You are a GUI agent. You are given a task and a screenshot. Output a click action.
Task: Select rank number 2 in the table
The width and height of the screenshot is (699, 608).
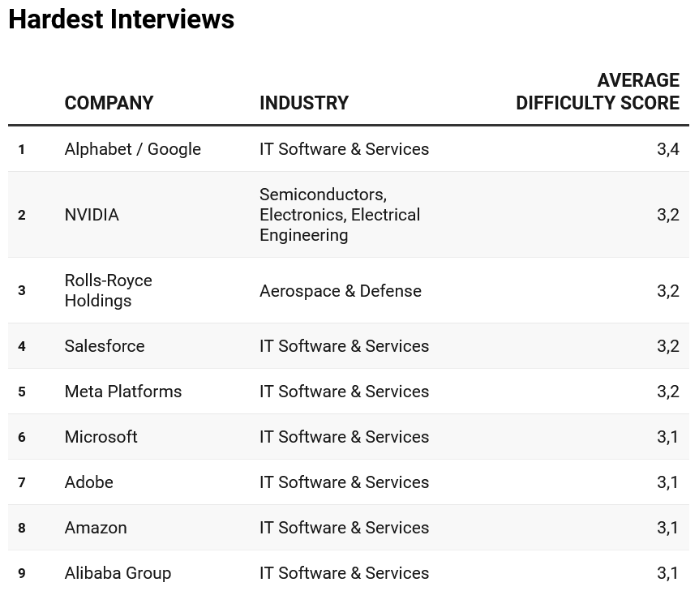coord(22,215)
